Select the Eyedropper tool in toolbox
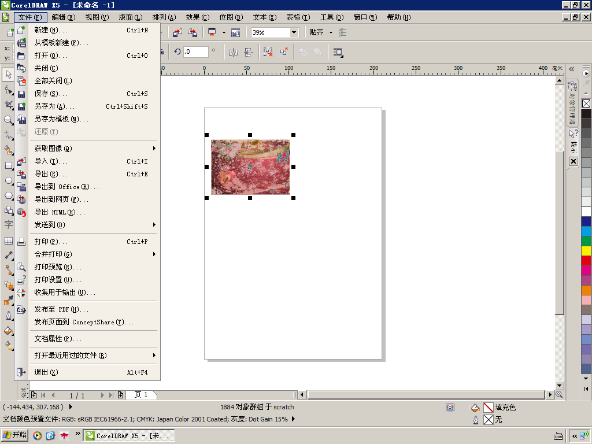The height and width of the screenshot is (444, 592). click(8, 301)
